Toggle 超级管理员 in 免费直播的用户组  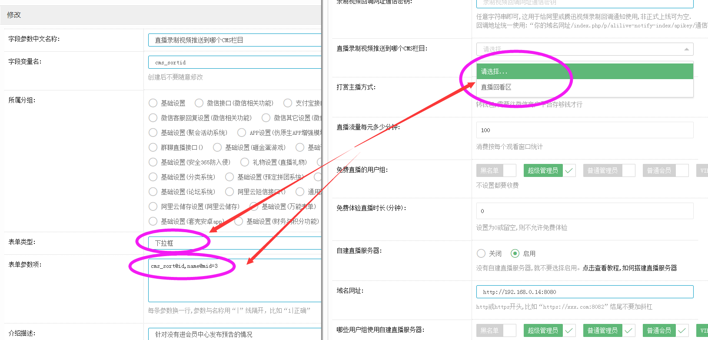click(x=549, y=170)
